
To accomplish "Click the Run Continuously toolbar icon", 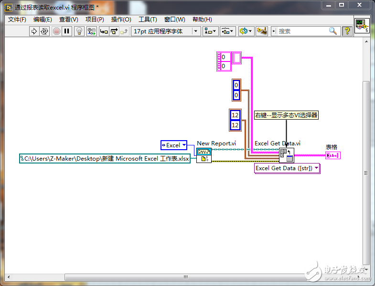I will pos(44,31).
